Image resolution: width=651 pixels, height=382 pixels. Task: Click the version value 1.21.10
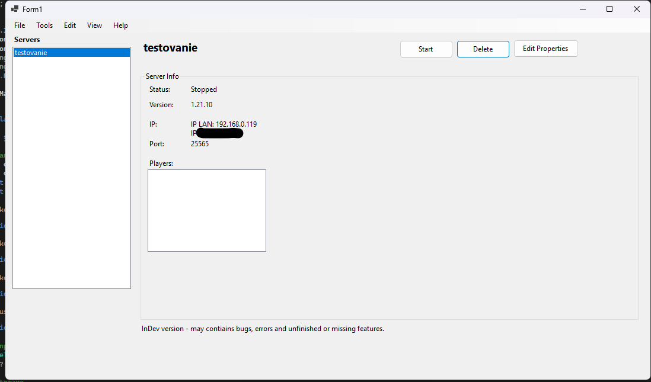(202, 104)
